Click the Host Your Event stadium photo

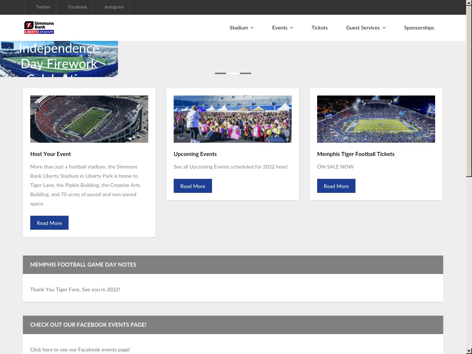[89, 119]
